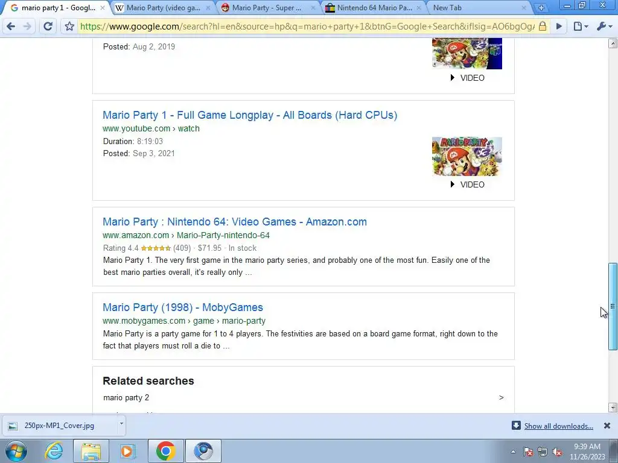
Task: Open Windows Media Player from the taskbar
Action: [127, 451]
